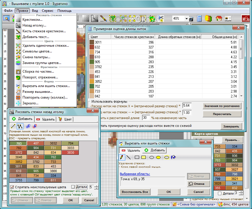Click the picture email toolbar icon

[x=228, y=19]
